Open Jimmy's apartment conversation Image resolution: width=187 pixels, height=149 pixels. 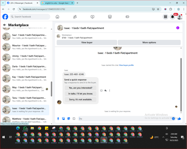(25, 57)
